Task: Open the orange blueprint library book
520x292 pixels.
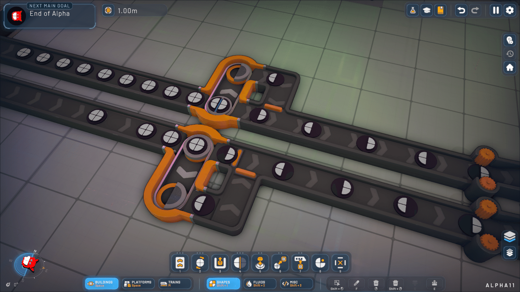Action: (x=441, y=10)
